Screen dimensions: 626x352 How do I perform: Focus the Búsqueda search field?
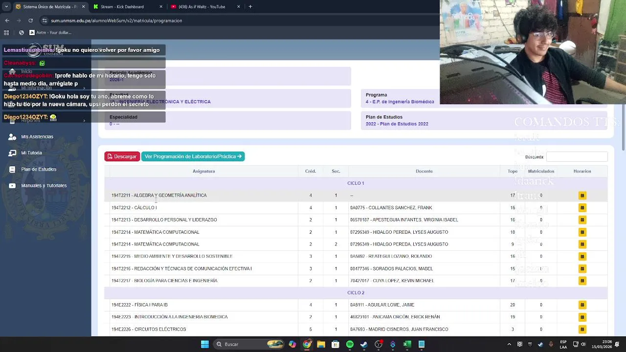coord(577,157)
